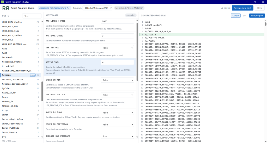Click the Save program button
This screenshot has height=143, width=267.
point(257,15)
